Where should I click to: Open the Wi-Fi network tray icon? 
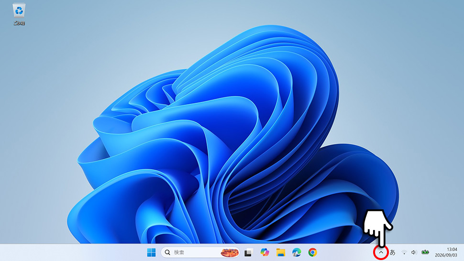point(404,252)
